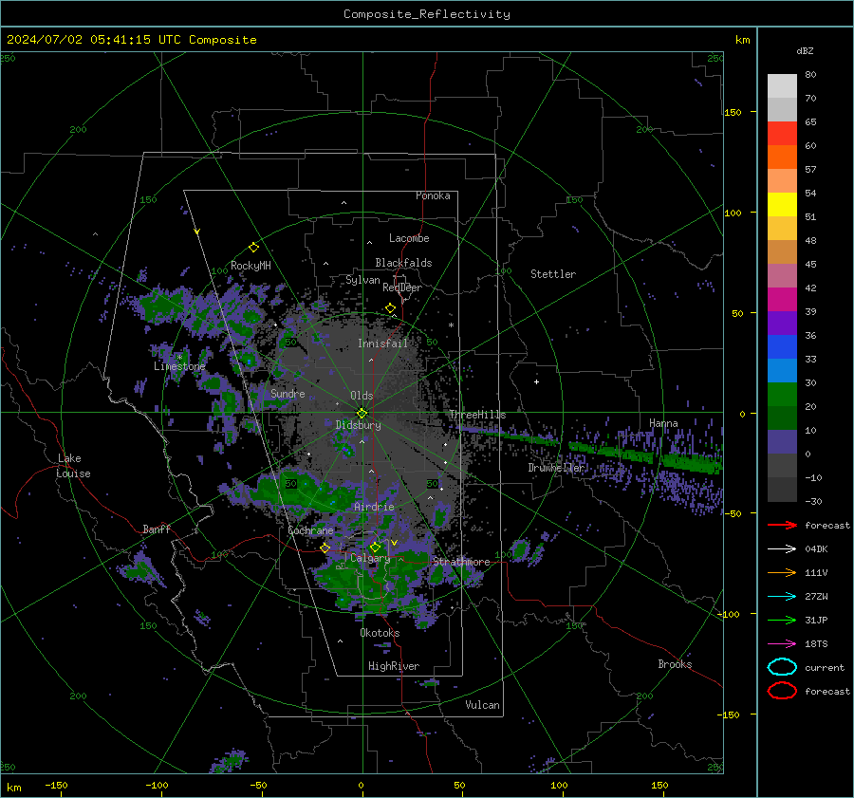The height and width of the screenshot is (798, 854).
Task: Click the Didsbury city label
Action: click(x=359, y=425)
